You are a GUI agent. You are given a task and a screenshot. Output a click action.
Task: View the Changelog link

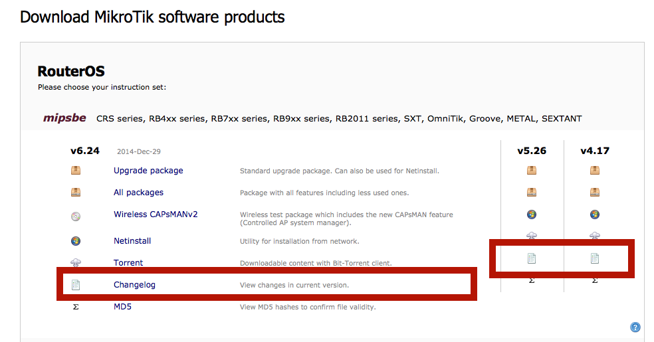(134, 284)
